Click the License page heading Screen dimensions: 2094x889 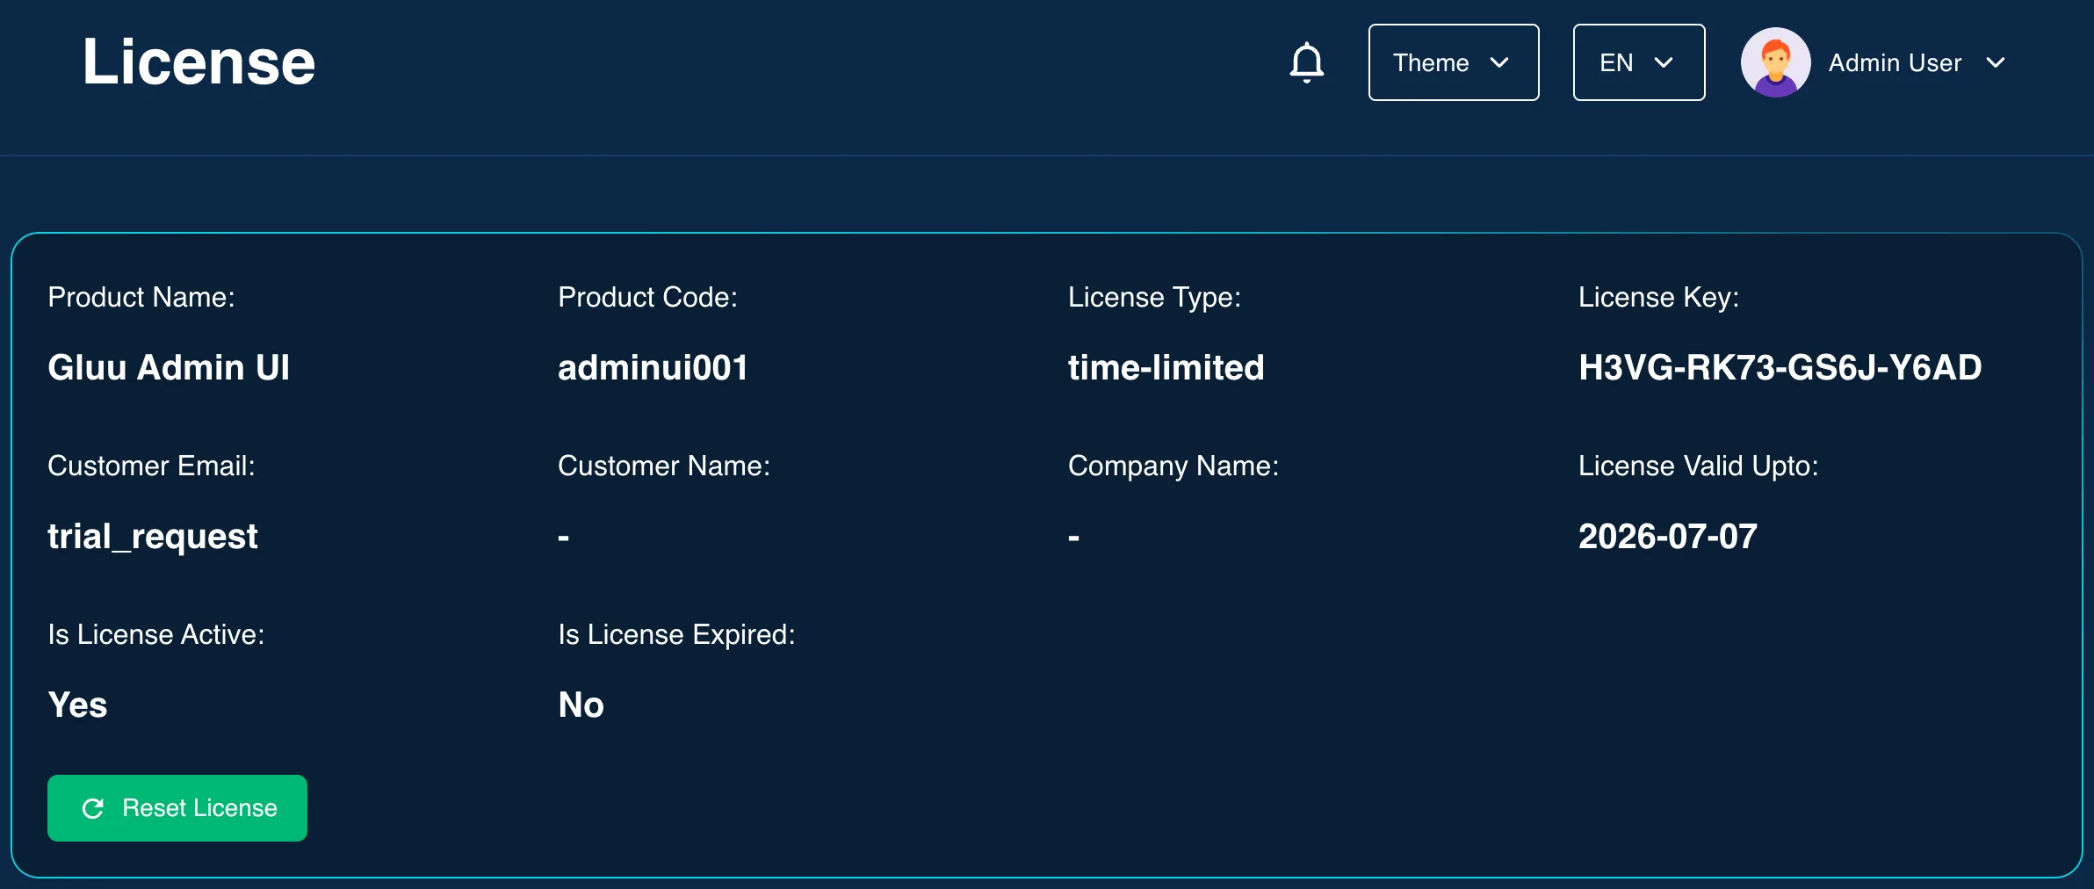coord(199,61)
